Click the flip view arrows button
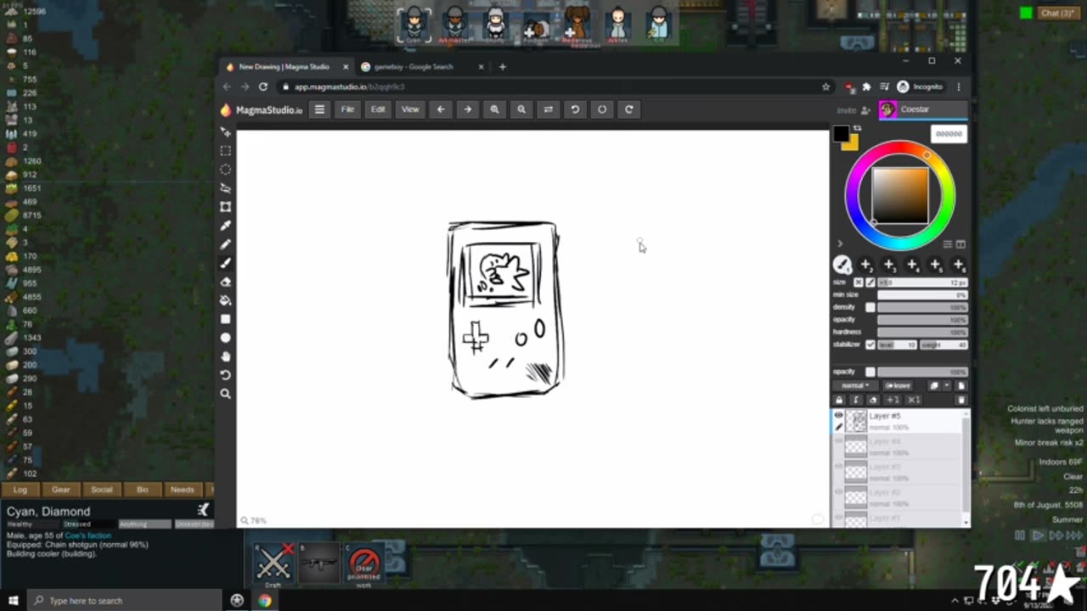Screen dimensions: 1087x611 pos(548,109)
